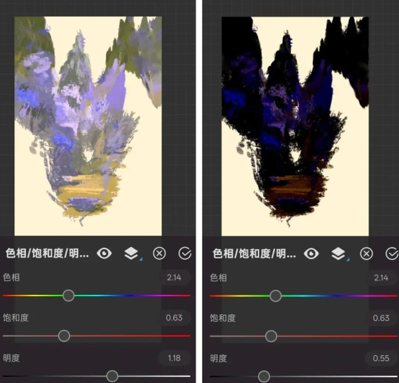
Task: Toggle eye preview icon in 明度 1.18 panel
Action: 104,253
